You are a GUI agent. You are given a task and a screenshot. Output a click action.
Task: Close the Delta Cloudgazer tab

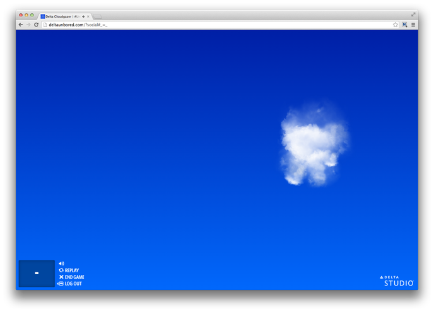[88, 16]
